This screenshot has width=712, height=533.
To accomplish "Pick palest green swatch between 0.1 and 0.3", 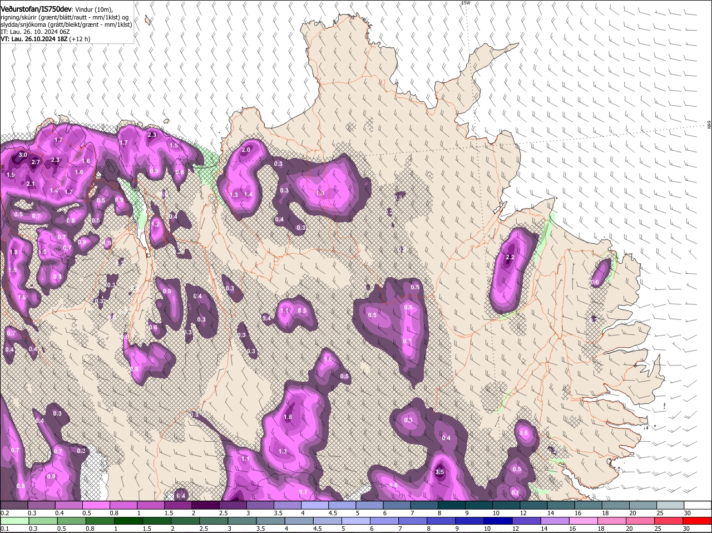I will click(14, 521).
